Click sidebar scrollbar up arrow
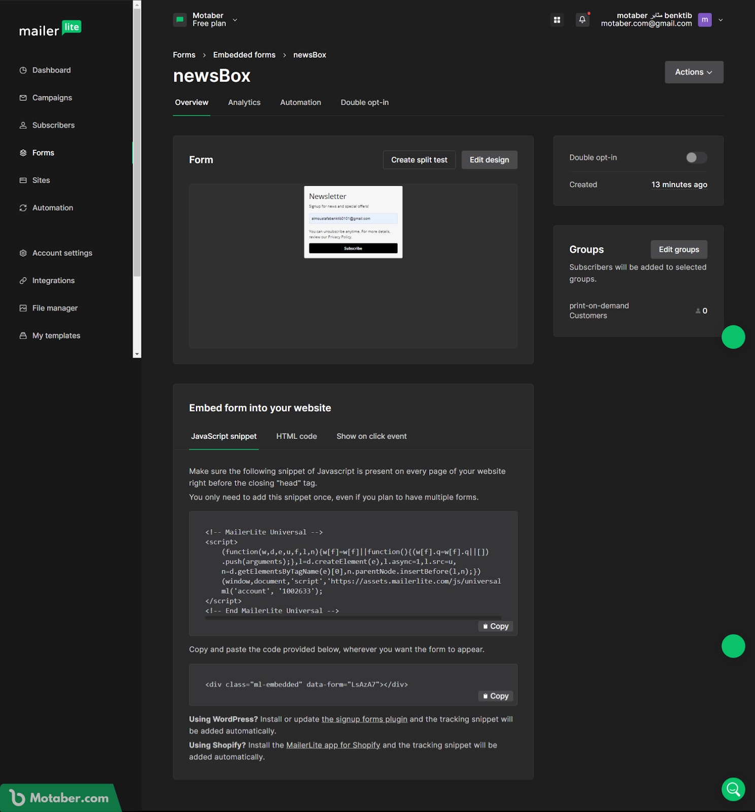 [137, 5]
